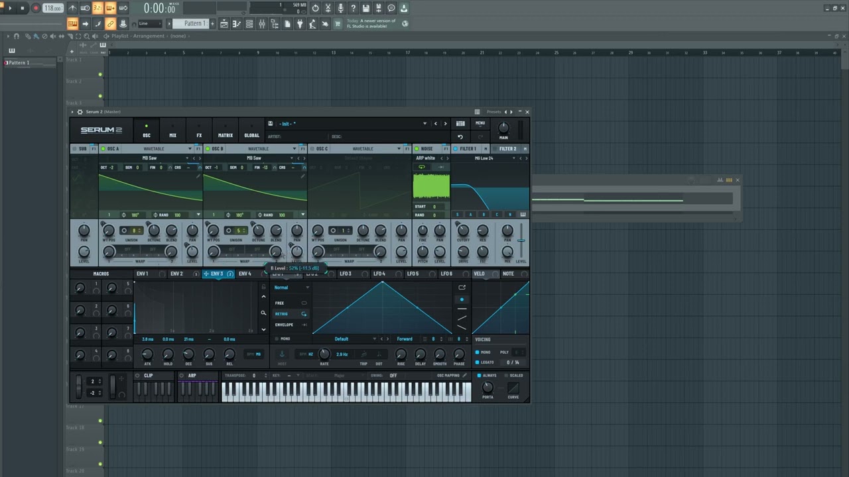The width and height of the screenshot is (849, 477).
Task: Click the FILTER 2 tab button
Action: click(x=507, y=149)
